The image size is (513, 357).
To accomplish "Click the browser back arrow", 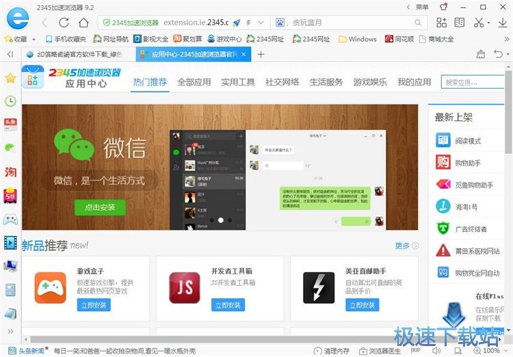I will [45, 23].
